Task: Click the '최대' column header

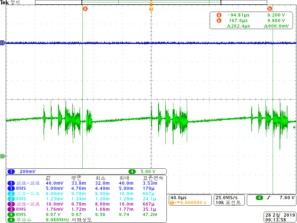Action: coord(124,178)
